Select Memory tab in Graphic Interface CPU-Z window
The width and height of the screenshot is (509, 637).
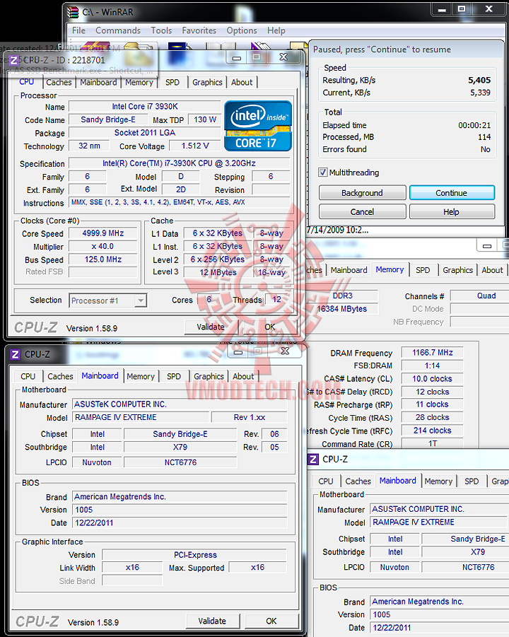[x=141, y=377]
